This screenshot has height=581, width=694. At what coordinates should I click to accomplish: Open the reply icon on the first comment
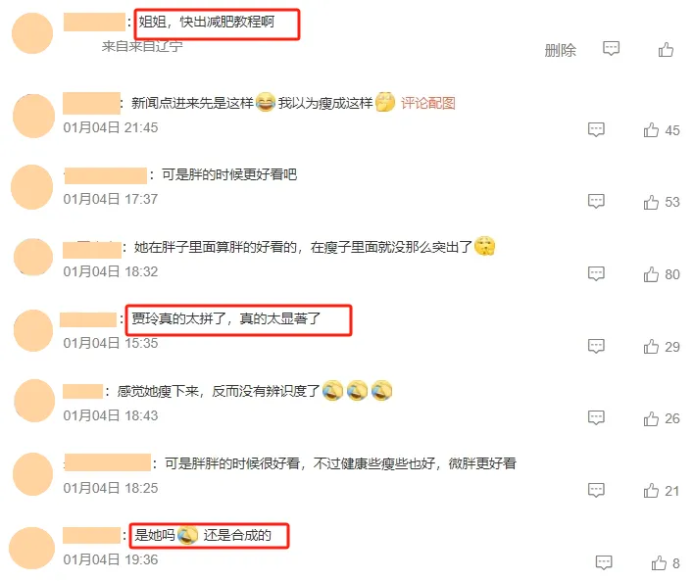[x=611, y=48]
